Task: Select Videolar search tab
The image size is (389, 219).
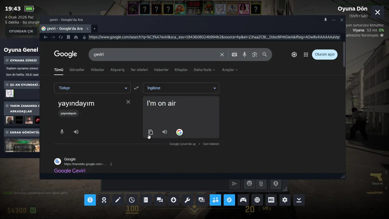Action: pyautogui.click(x=97, y=70)
